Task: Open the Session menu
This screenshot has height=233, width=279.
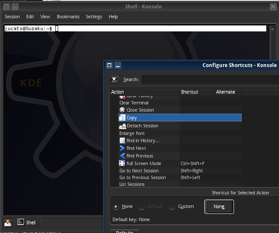Action: click(12, 17)
